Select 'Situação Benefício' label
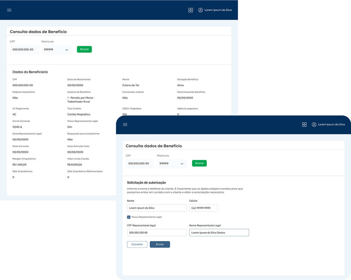This screenshot has width=351, height=280. pos(188,79)
